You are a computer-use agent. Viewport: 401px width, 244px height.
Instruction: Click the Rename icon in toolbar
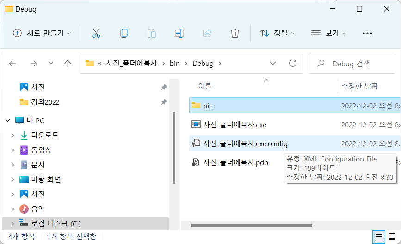coord(179,33)
